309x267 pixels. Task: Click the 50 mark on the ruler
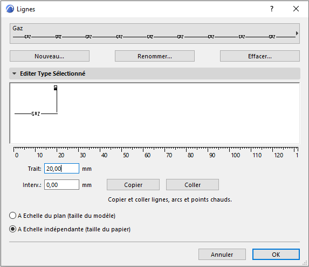(x=126, y=155)
